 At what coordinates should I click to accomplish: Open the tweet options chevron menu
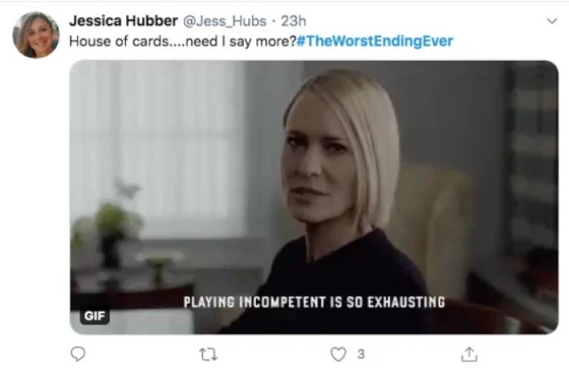point(552,21)
